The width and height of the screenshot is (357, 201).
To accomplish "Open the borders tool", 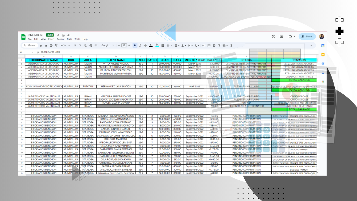I will click(x=163, y=46).
